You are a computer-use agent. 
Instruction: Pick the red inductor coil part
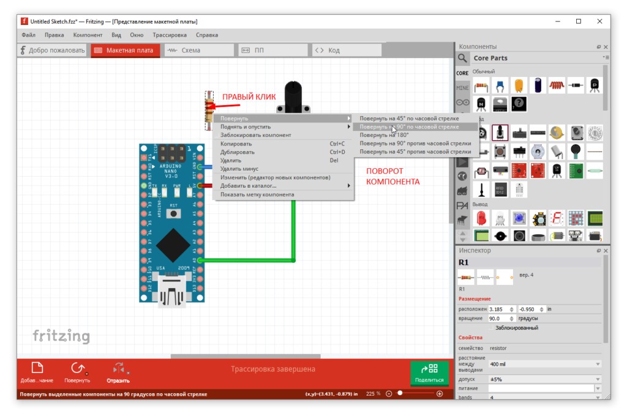557,86
